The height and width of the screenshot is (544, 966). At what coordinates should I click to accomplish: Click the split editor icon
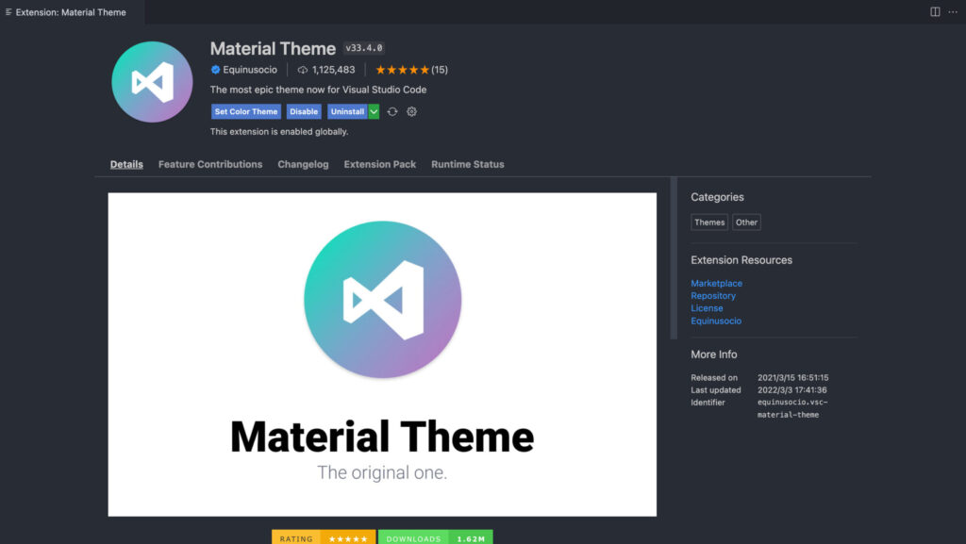tap(935, 12)
